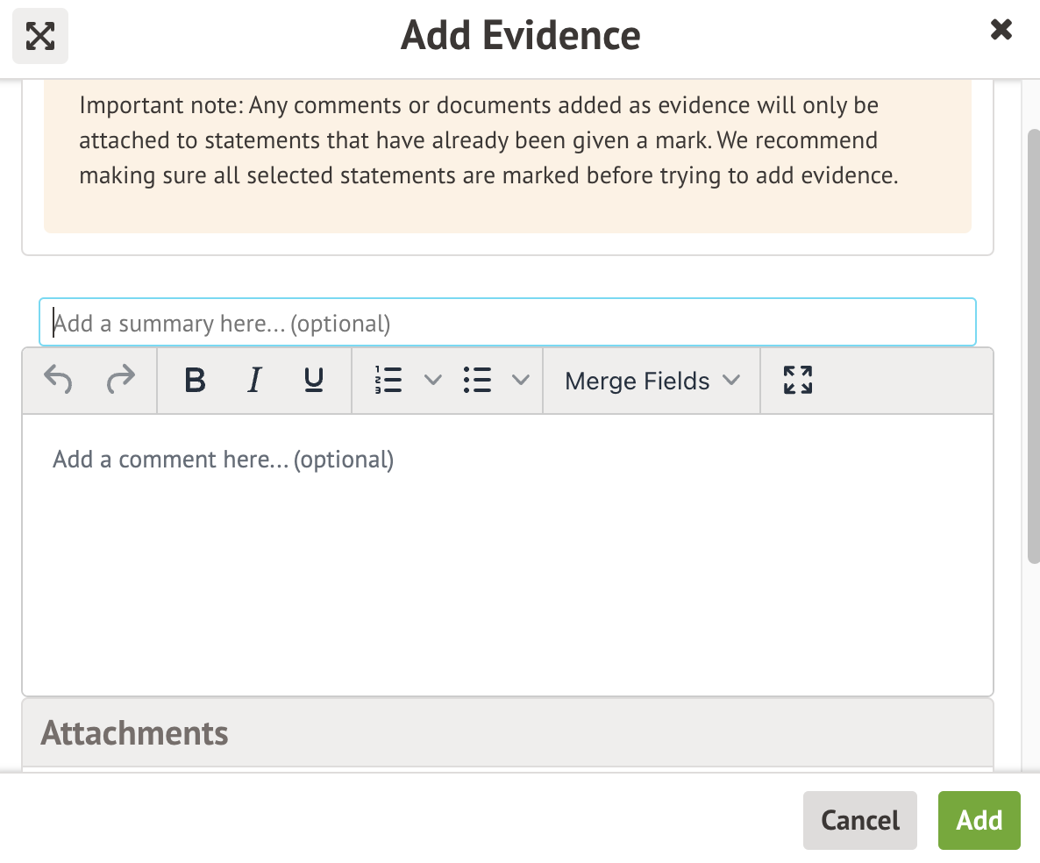
Task: Undo the last edit in the editor
Action: click(x=58, y=381)
